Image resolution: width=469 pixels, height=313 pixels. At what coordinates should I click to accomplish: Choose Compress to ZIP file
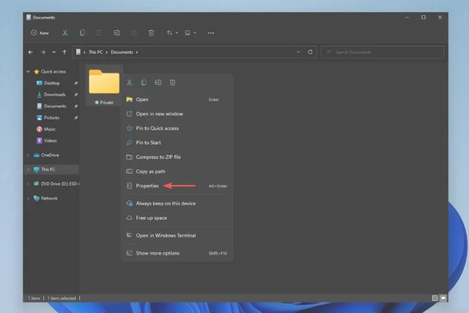pos(177,157)
